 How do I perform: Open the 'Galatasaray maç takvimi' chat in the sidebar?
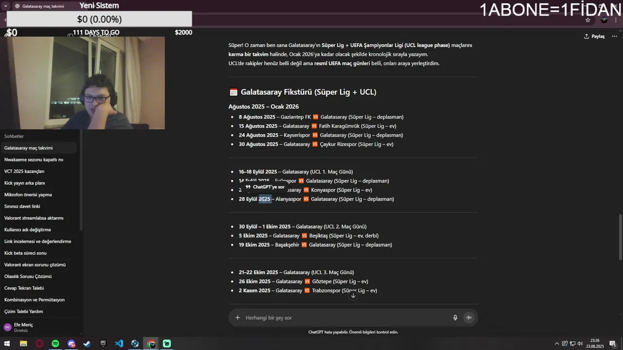39,148
